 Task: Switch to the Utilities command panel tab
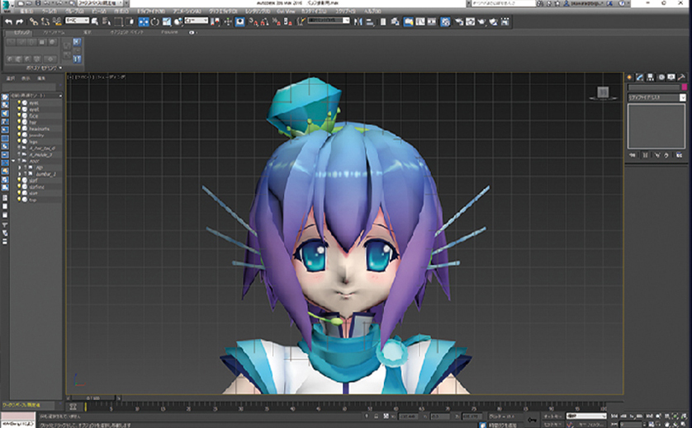point(681,78)
